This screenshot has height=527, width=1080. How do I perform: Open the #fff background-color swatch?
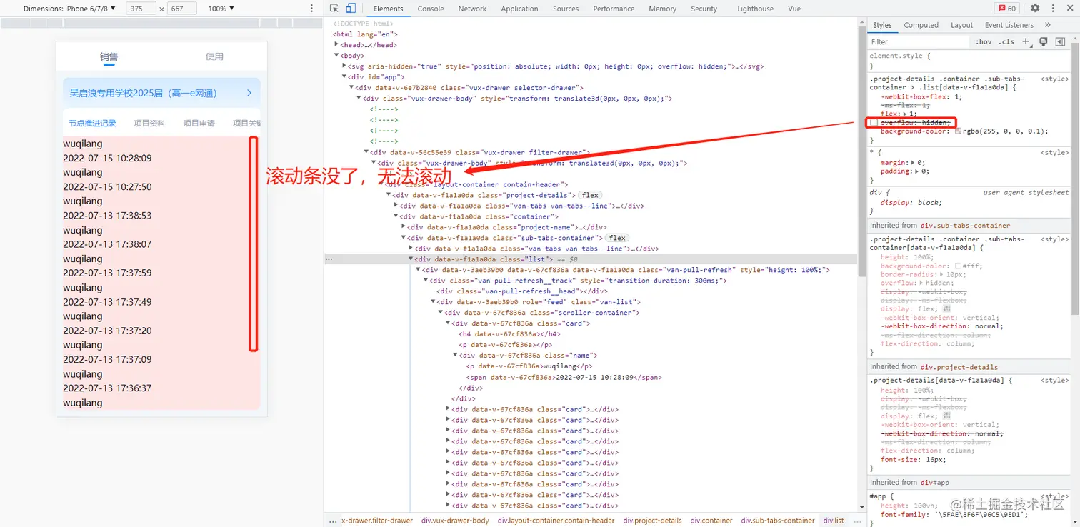pyautogui.click(x=958, y=266)
